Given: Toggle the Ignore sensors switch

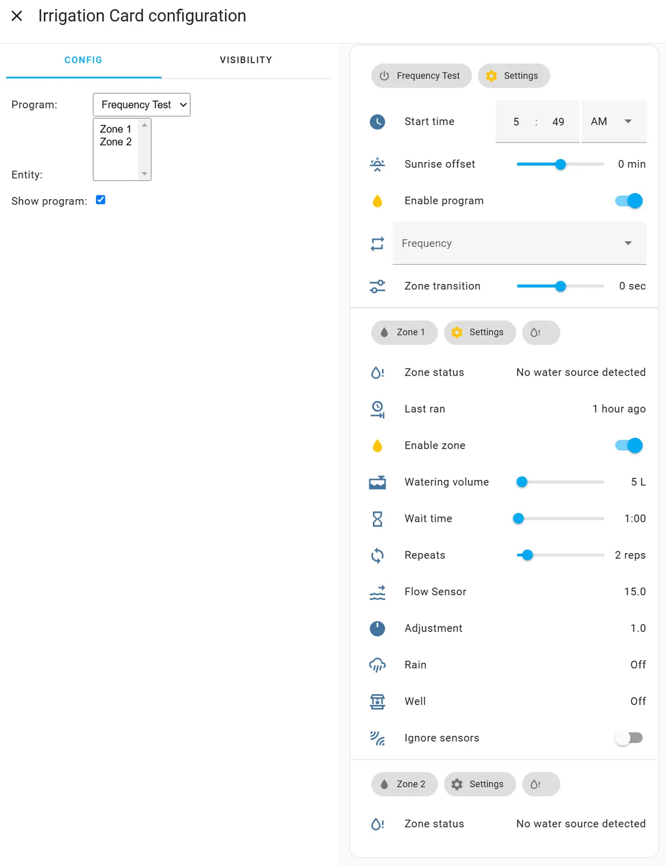Looking at the screenshot, I should [x=629, y=738].
